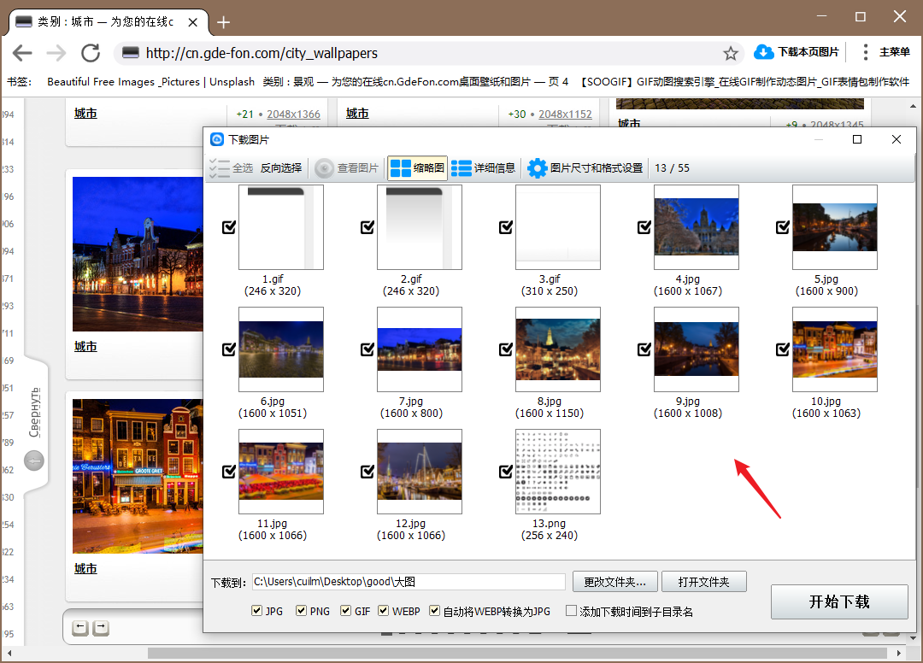Click the 2048x1152 resolution link
This screenshot has height=663, width=923.
point(565,114)
